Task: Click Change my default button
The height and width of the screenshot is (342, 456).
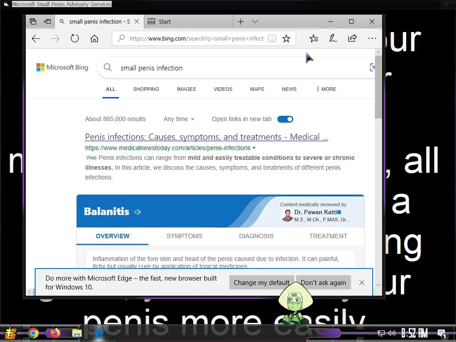Action: pyautogui.click(x=261, y=283)
